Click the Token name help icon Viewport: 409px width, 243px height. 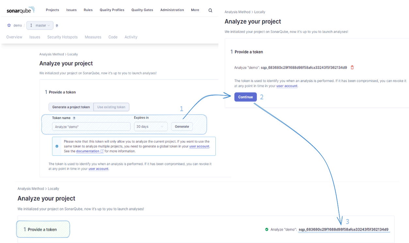point(74,118)
